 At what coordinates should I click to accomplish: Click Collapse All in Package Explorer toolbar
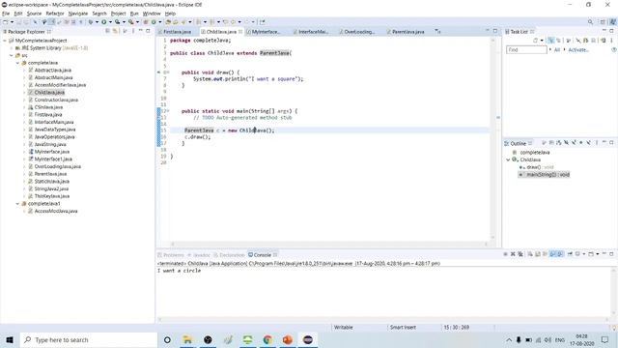coord(107,31)
